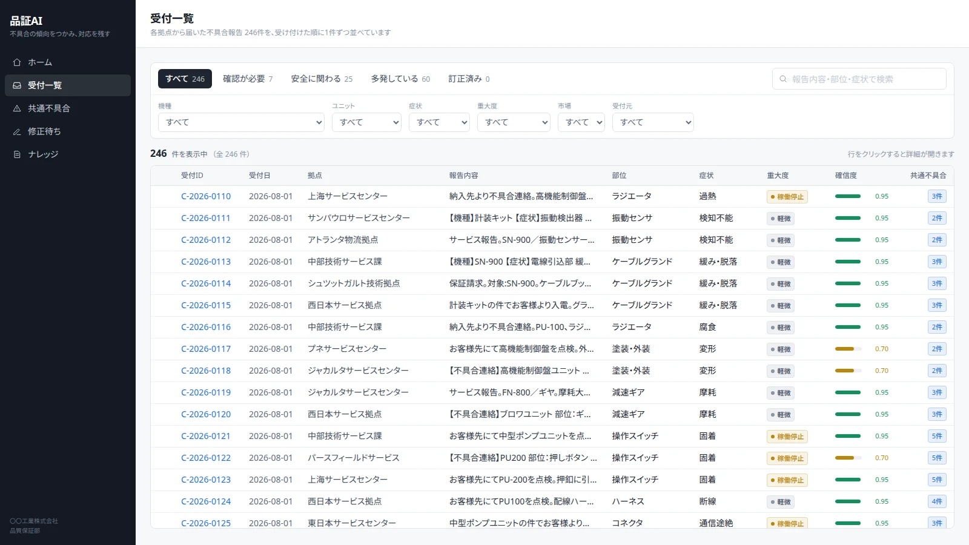Select the すべて 246 tab
Viewport: 969px width, 545px height.
click(x=185, y=79)
